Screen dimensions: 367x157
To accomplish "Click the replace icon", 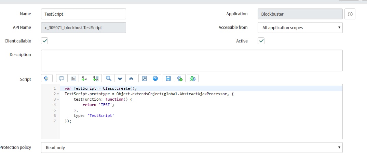I will (x=84, y=78).
